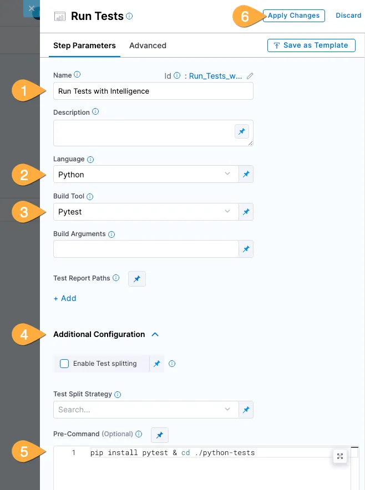Open the Build Tool dropdown showing Pytest
The image size is (365, 490).
coord(145,212)
